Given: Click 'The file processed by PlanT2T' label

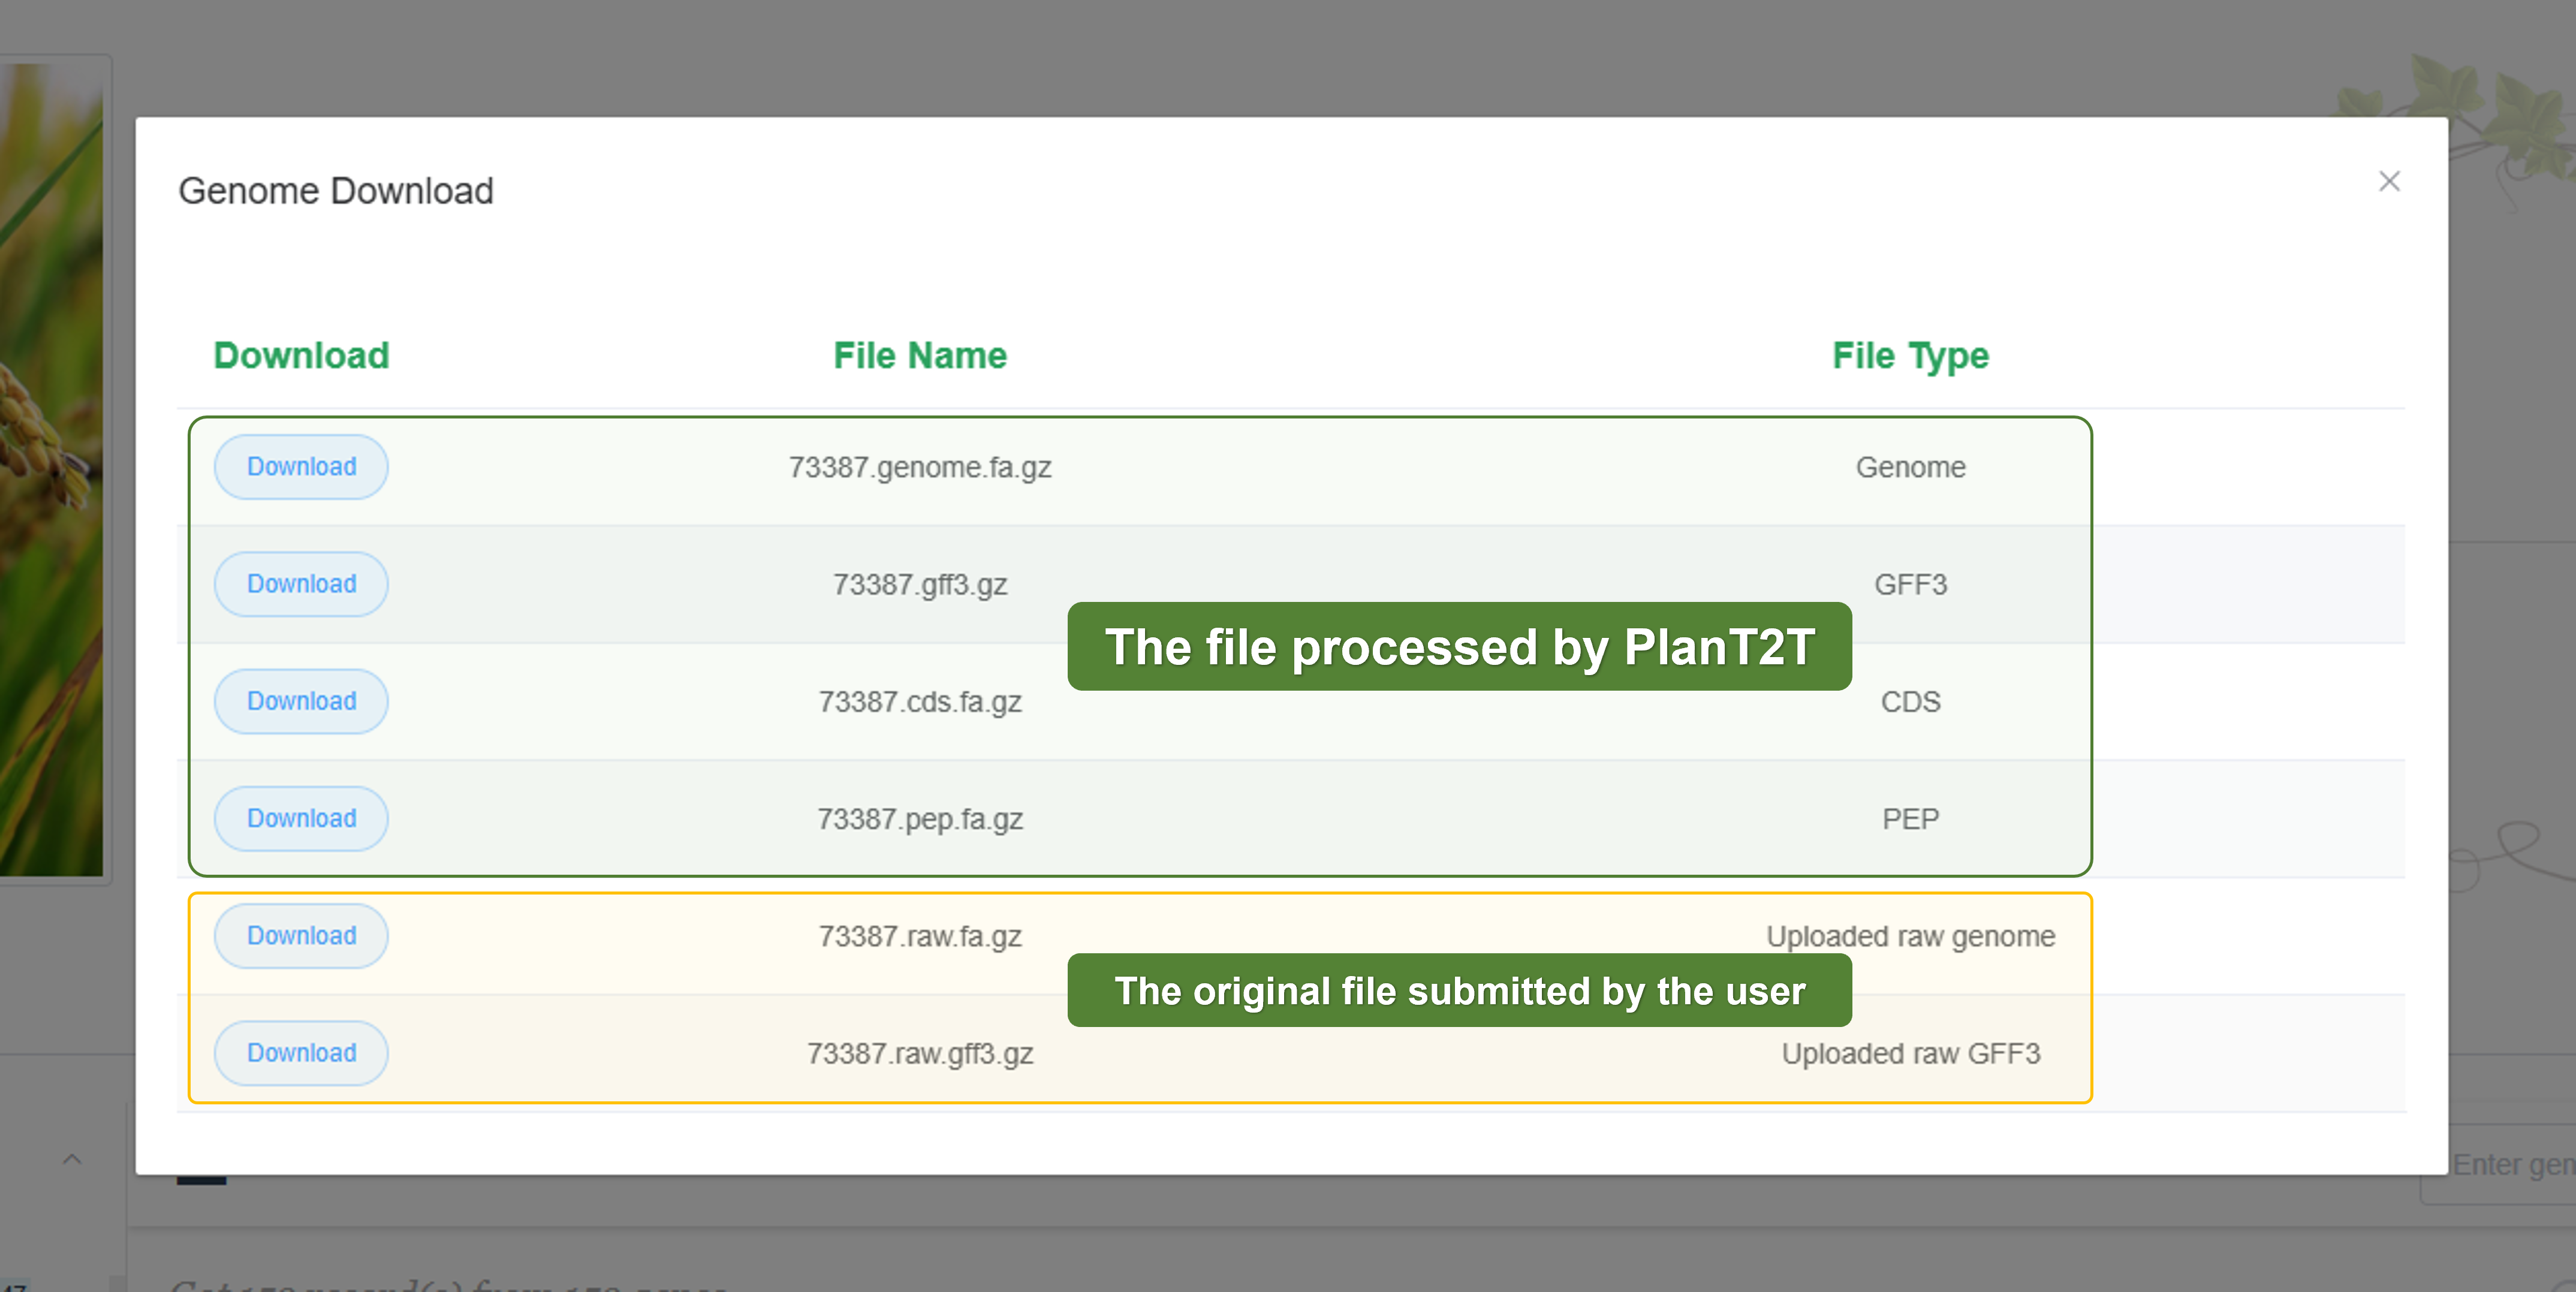Looking at the screenshot, I should [1459, 646].
